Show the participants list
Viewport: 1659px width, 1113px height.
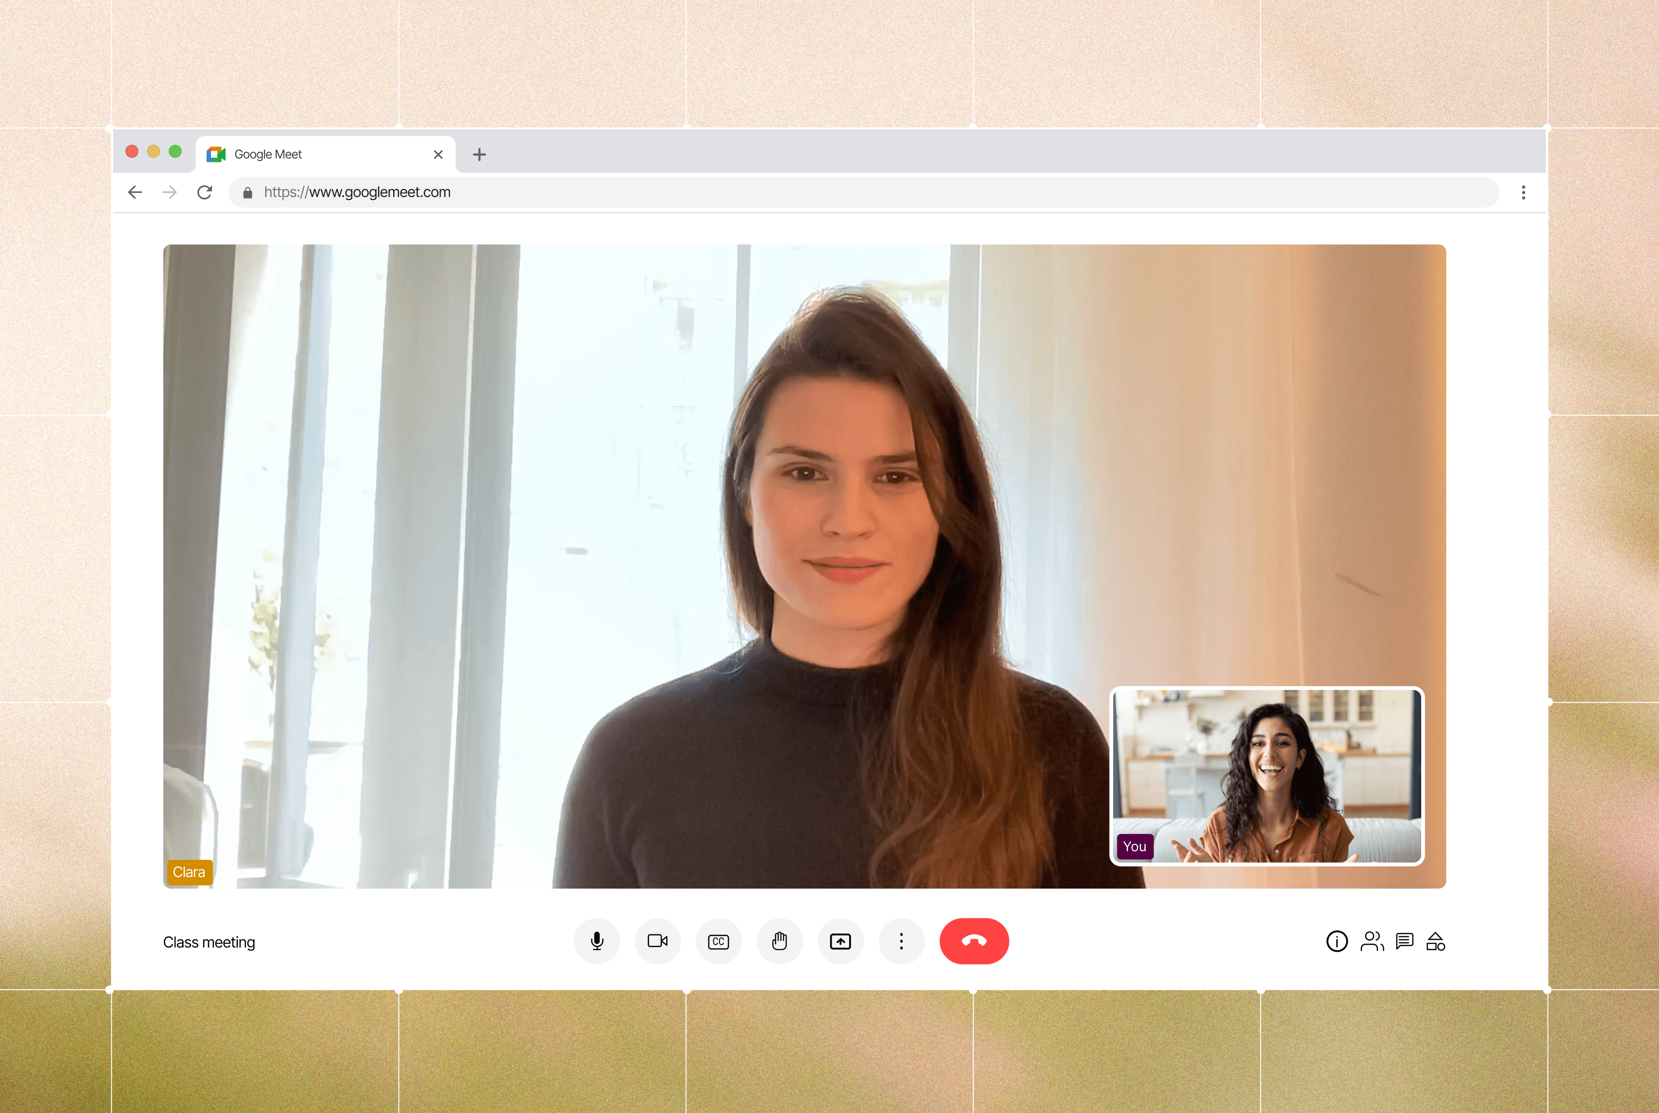(1371, 941)
